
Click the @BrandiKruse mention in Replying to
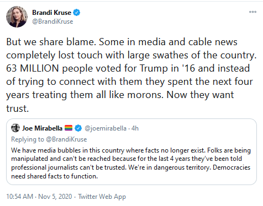click(x=66, y=139)
